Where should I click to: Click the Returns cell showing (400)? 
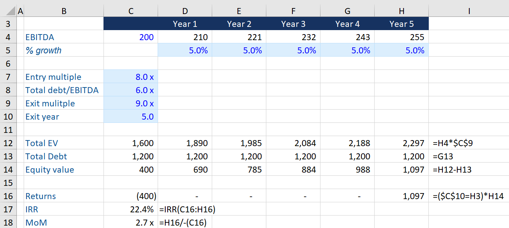[131, 196]
